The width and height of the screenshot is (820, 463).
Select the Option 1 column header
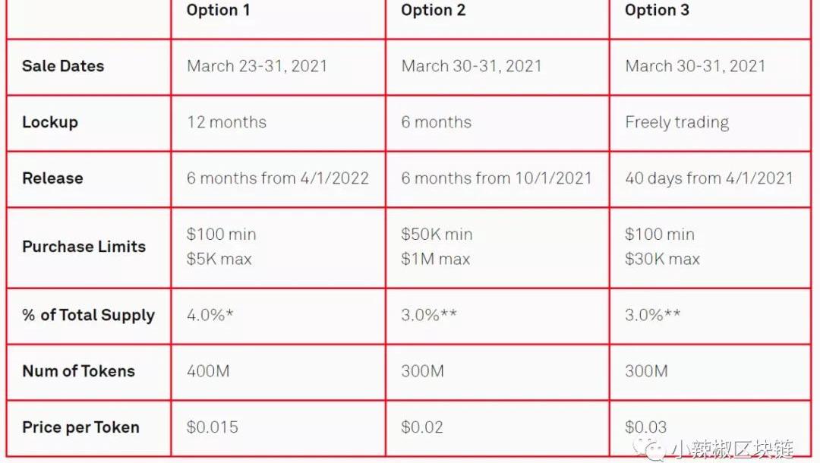(x=219, y=11)
